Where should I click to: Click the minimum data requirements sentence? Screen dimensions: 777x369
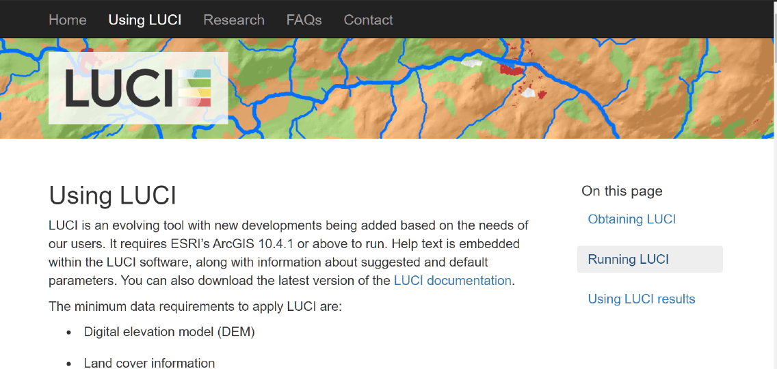click(195, 306)
